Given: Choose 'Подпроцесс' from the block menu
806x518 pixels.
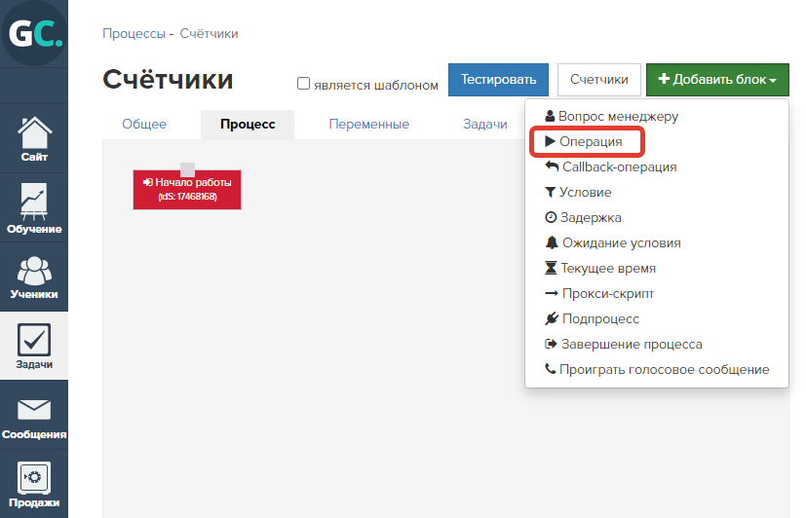Looking at the screenshot, I should point(592,318).
